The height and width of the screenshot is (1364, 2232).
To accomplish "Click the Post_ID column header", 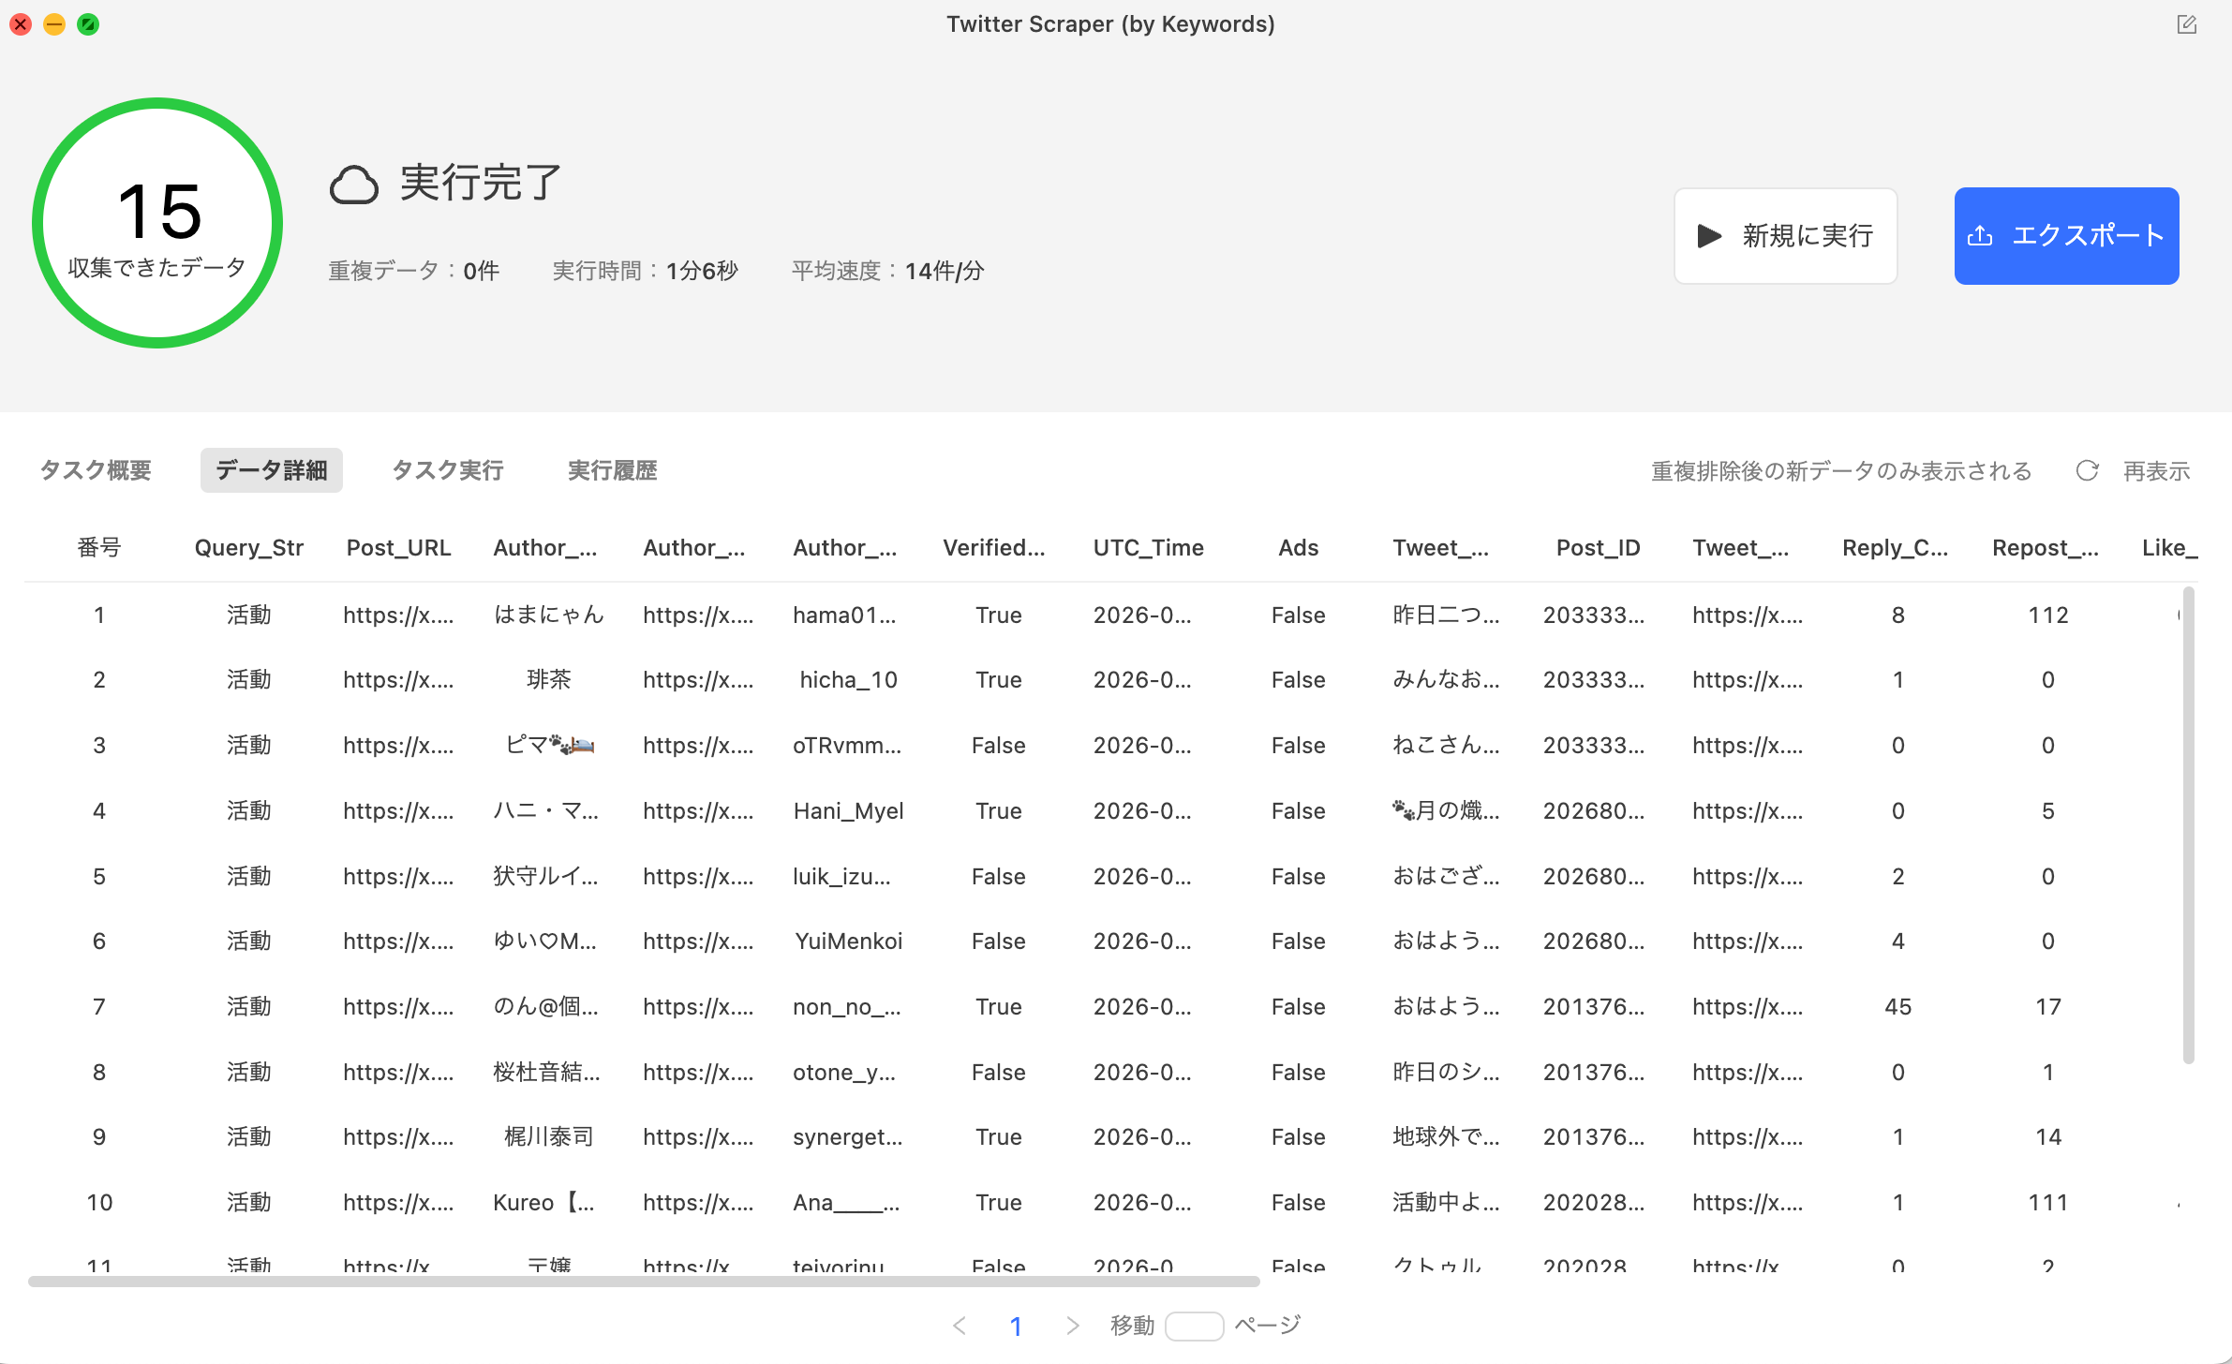I will (x=1599, y=548).
